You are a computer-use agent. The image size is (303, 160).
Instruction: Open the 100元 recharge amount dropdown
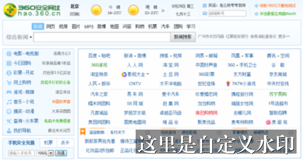pos(51,153)
